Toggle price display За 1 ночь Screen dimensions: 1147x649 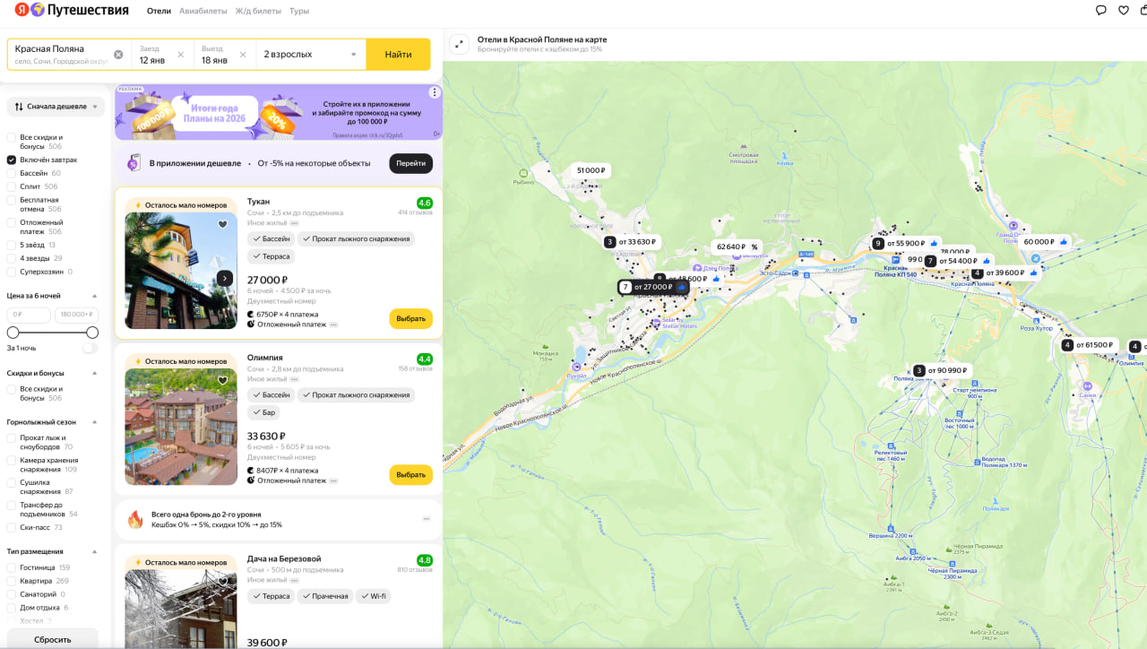coord(90,348)
